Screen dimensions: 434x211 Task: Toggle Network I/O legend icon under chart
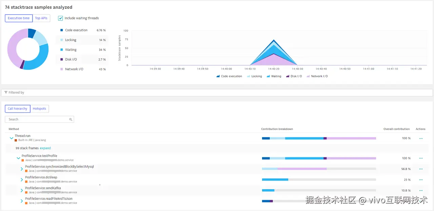308,76
